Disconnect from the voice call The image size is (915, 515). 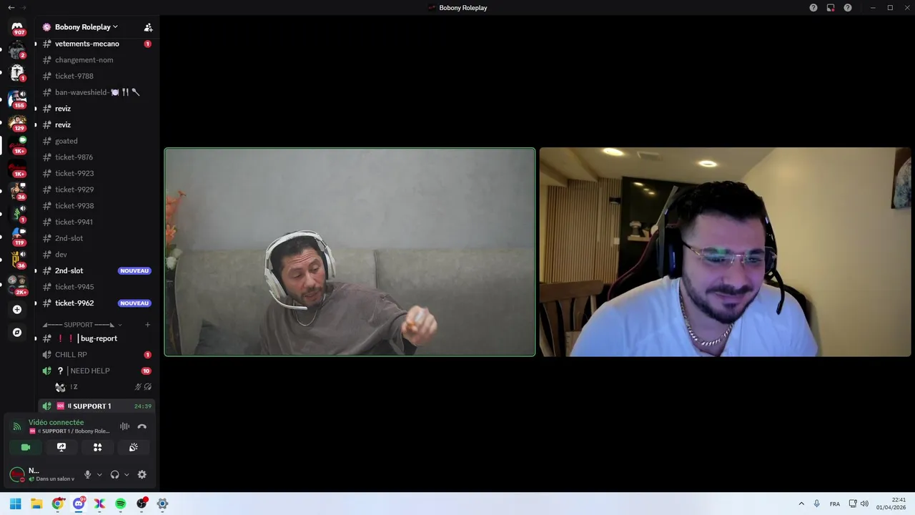click(142, 426)
